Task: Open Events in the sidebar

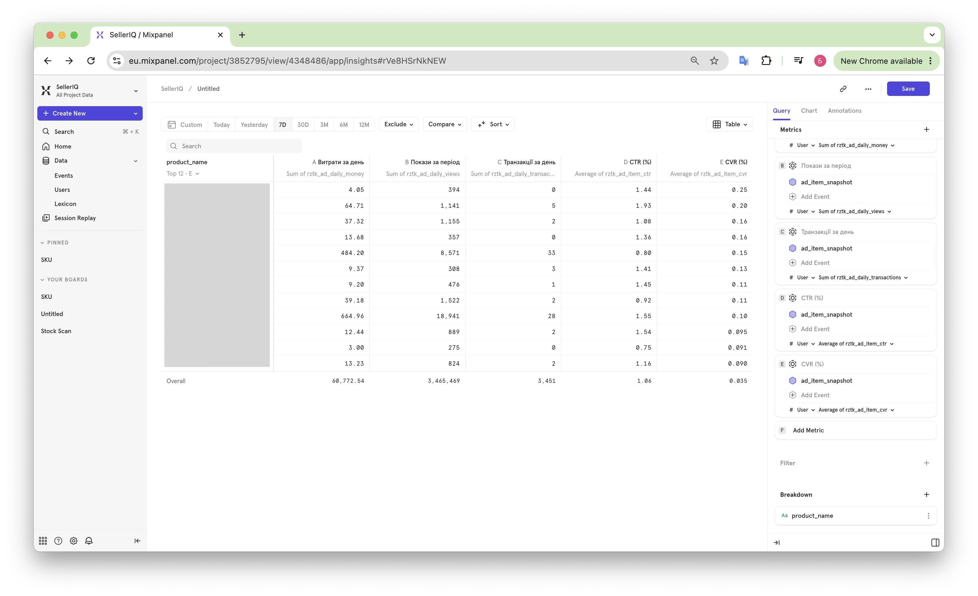Action: [64, 176]
